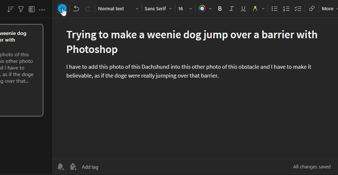Open the filter notes funnel icon
The width and height of the screenshot is (338, 175).
21,9
